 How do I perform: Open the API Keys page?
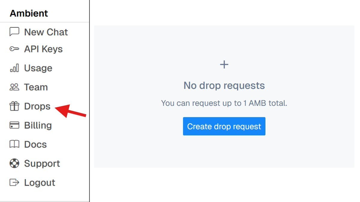(x=43, y=49)
